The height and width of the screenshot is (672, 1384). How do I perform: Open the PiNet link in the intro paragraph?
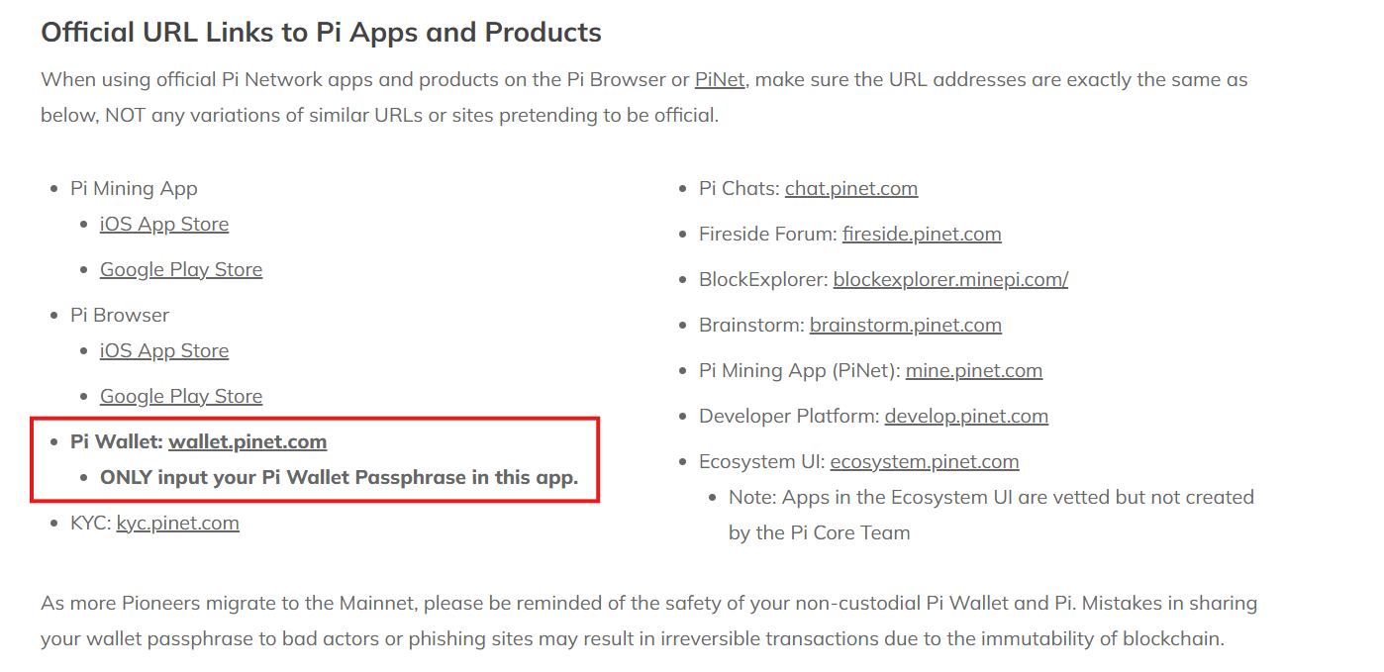pyautogui.click(x=720, y=79)
